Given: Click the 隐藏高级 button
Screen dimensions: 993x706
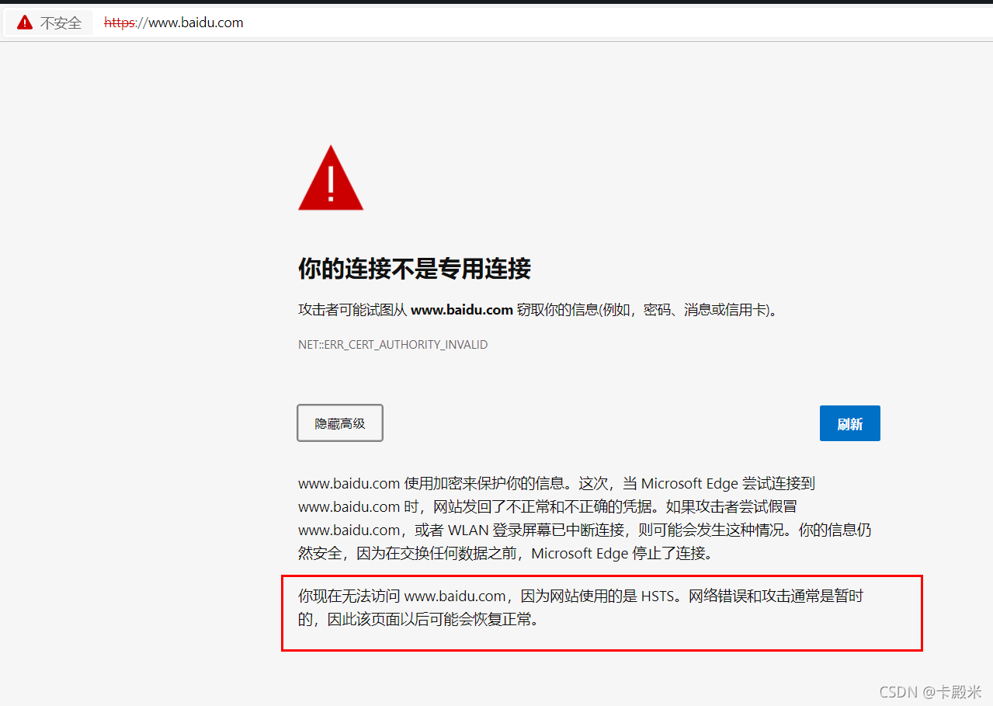Looking at the screenshot, I should point(340,423).
